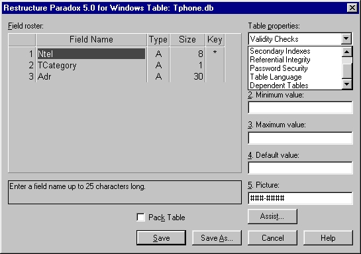The width and height of the screenshot is (361, 254).
Task: Click scroll up arrow in properties list
Action: (x=347, y=52)
